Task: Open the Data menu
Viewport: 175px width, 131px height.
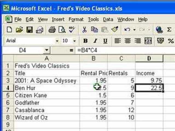Action: (x=108, y=20)
